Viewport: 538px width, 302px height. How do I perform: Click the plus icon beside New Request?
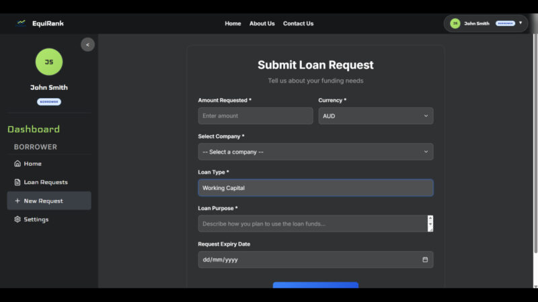click(17, 201)
